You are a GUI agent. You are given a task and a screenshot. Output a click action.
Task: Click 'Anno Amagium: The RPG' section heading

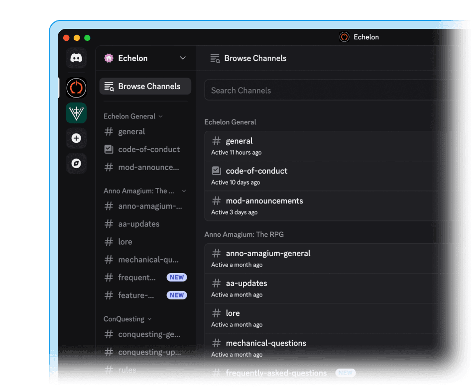pos(244,234)
